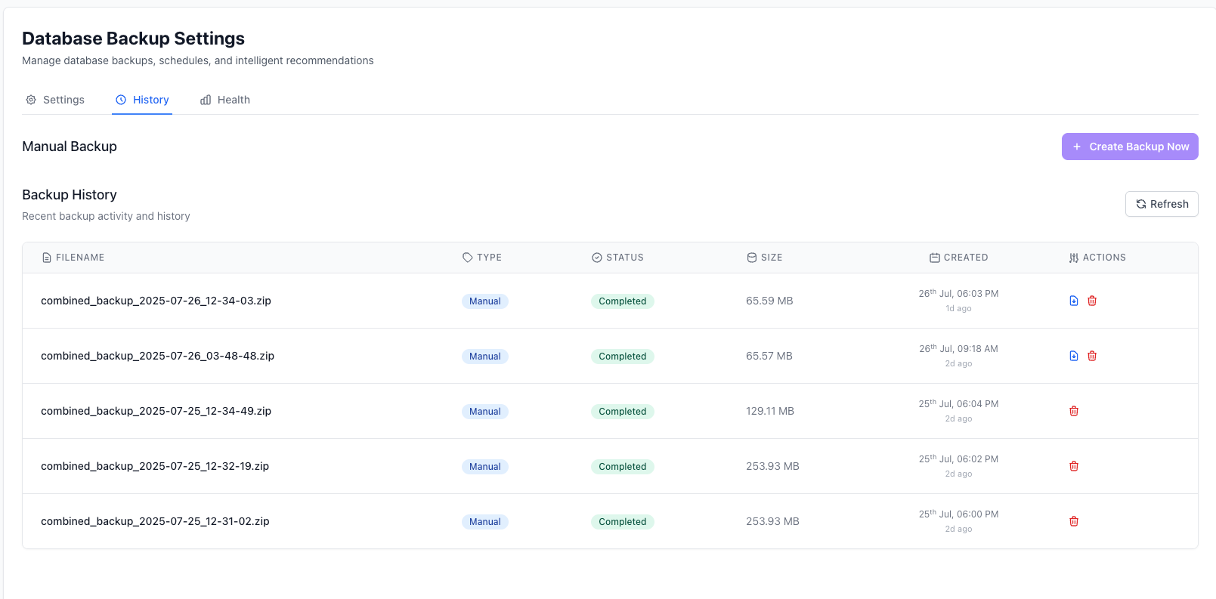
Task: Click the plus icon in Create Backup Now
Action: click(x=1077, y=147)
